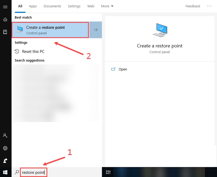Screen dimensions: 217x177
Task: Click the large restore point computer icon
Action: point(160,30)
